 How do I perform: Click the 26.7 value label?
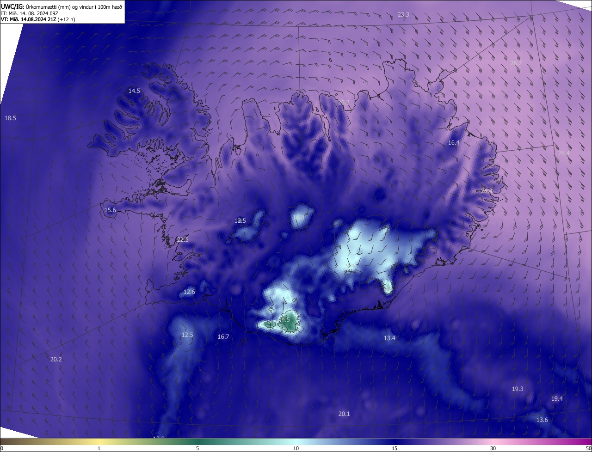516,63
